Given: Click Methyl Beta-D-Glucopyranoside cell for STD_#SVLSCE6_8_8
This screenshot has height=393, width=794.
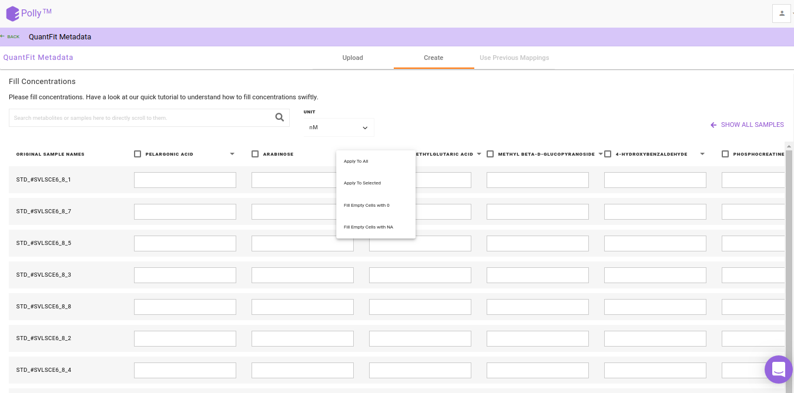Looking at the screenshot, I should point(538,307).
